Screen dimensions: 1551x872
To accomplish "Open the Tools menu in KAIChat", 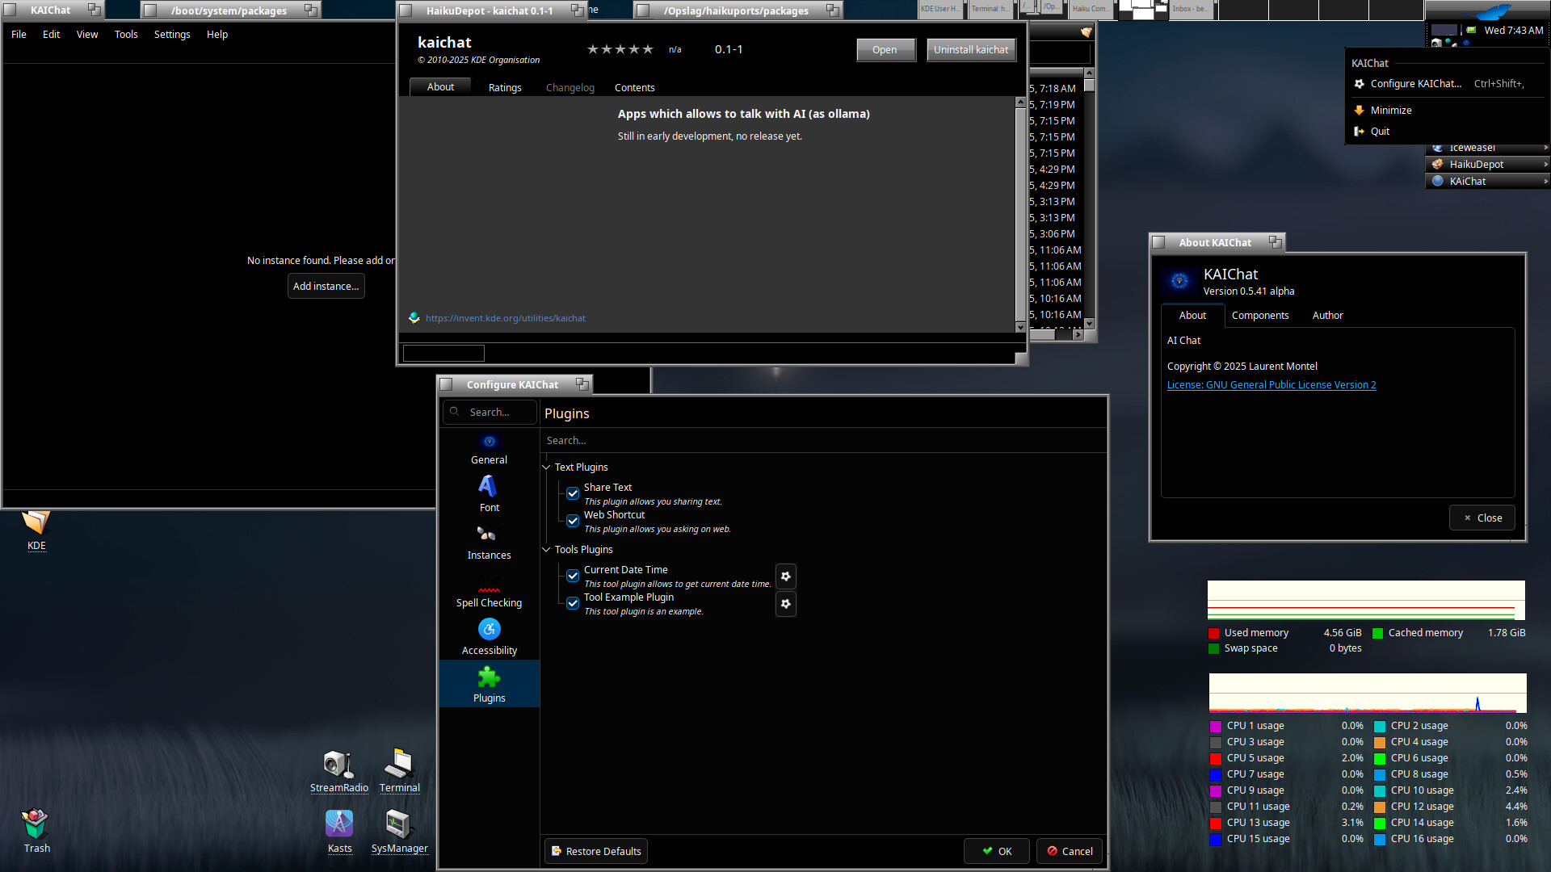I will [126, 35].
